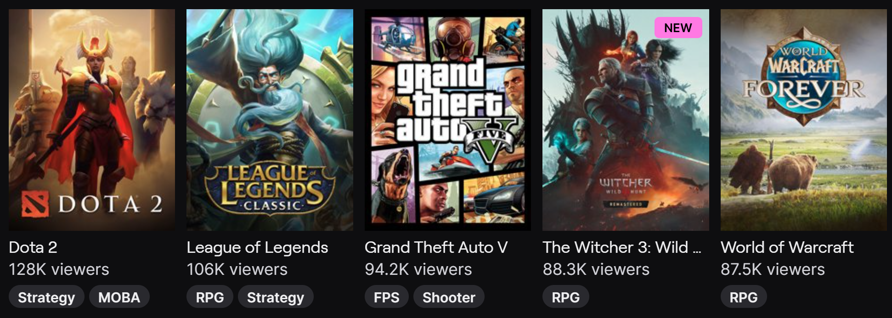
Task: Open The Witcher 3 cover art
Action: click(626, 120)
